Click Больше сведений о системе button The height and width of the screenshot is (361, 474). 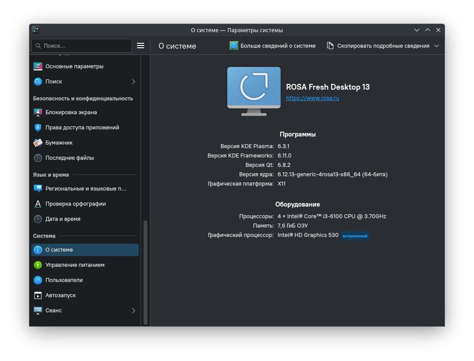(x=272, y=46)
